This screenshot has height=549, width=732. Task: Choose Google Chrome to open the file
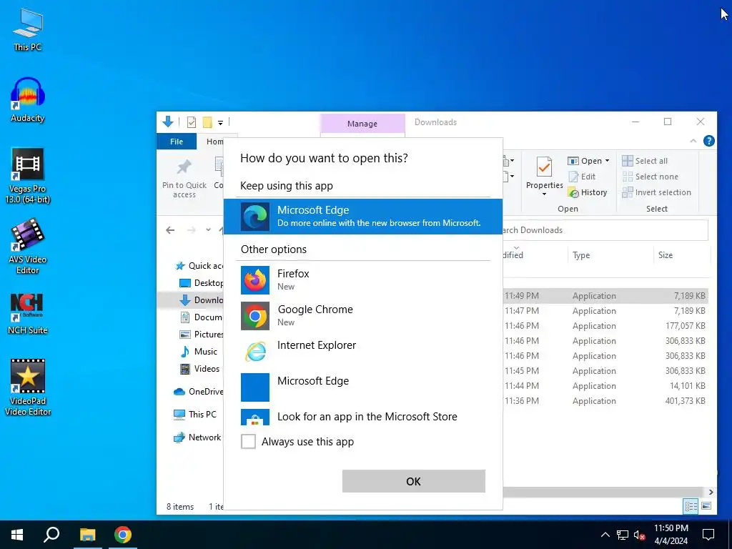tap(362, 315)
